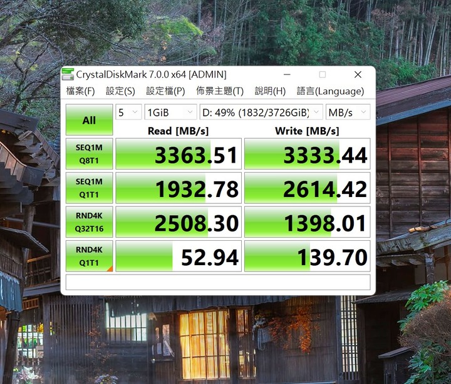The width and height of the screenshot is (451, 384).
Task: Click the CrystalDiskMark app icon in title bar
Action: pos(68,74)
